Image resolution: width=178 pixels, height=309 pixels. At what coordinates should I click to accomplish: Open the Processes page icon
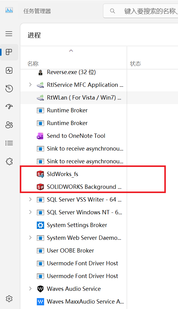[9, 52]
